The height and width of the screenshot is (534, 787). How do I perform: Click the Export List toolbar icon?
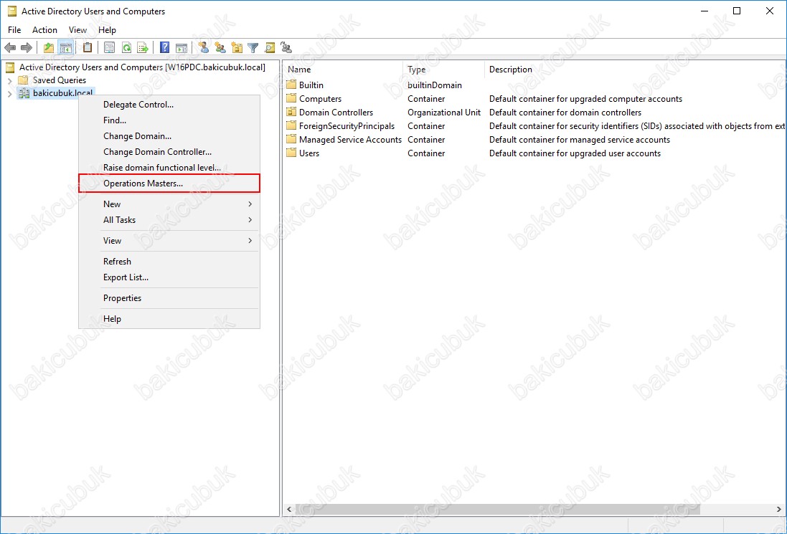[x=143, y=47]
